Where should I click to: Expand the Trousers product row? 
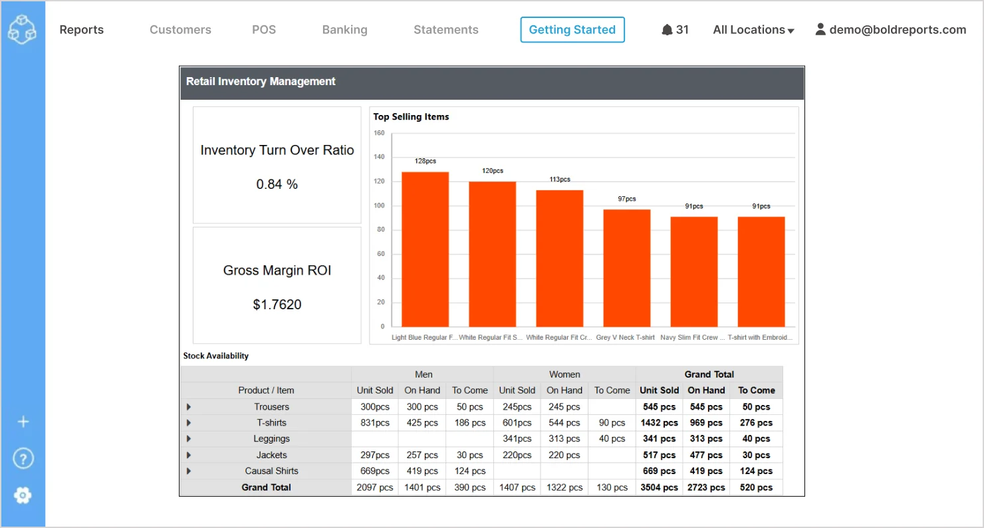point(188,406)
